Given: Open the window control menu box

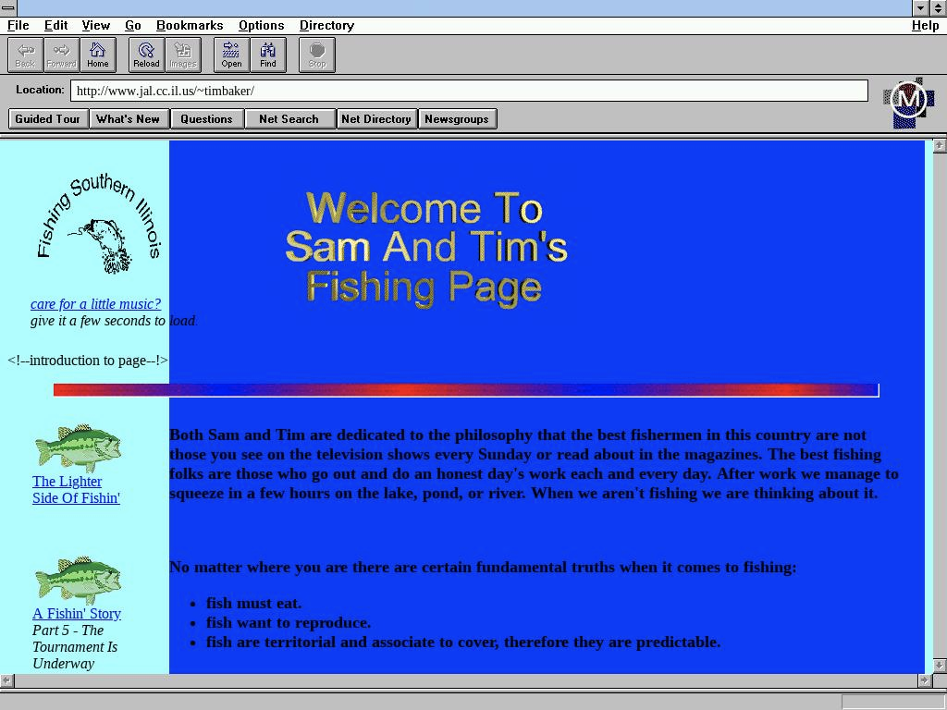Looking at the screenshot, I should click(8, 8).
